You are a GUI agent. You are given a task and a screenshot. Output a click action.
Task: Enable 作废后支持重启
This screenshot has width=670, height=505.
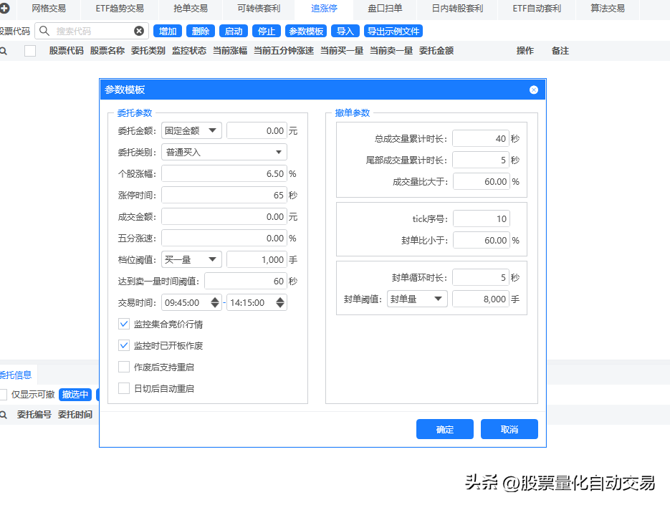coord(124,367)
